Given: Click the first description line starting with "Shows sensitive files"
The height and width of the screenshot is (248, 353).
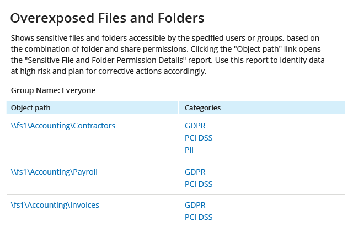Looking at the screenshot, I should pyautogui.click(x=165, y=38).
